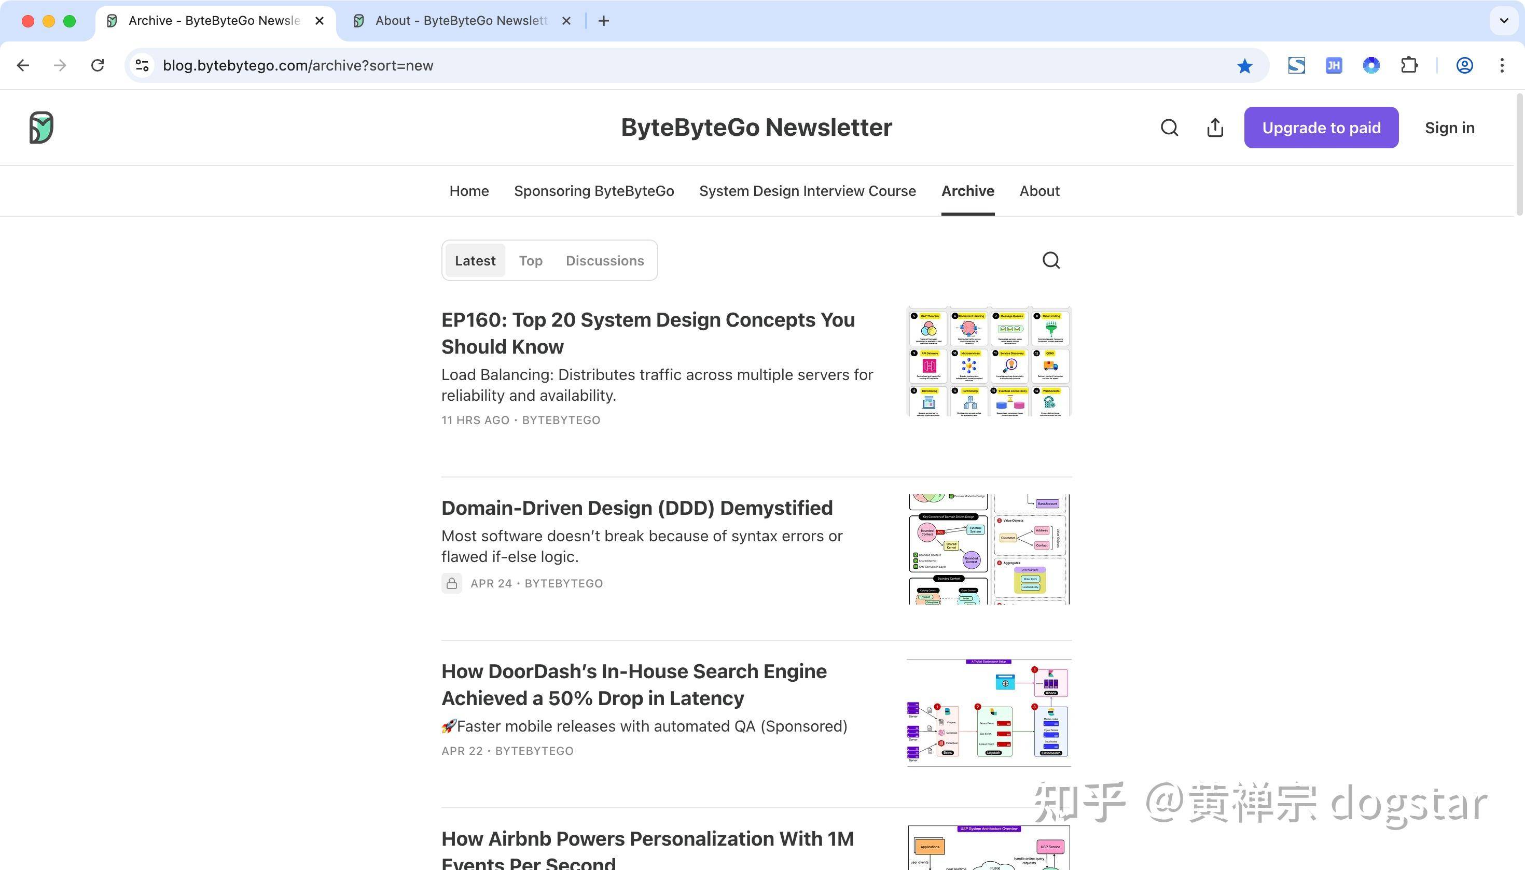Switch to the About - ByteByteGo browser tab
The height and width of the screenshot is (870, 1525).
tap(462, 21)
